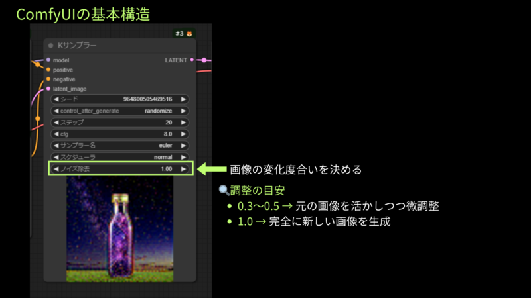Viewport: 531px width, 298px height.
Task: Click the bottle preview image
Action: point(120,229)
